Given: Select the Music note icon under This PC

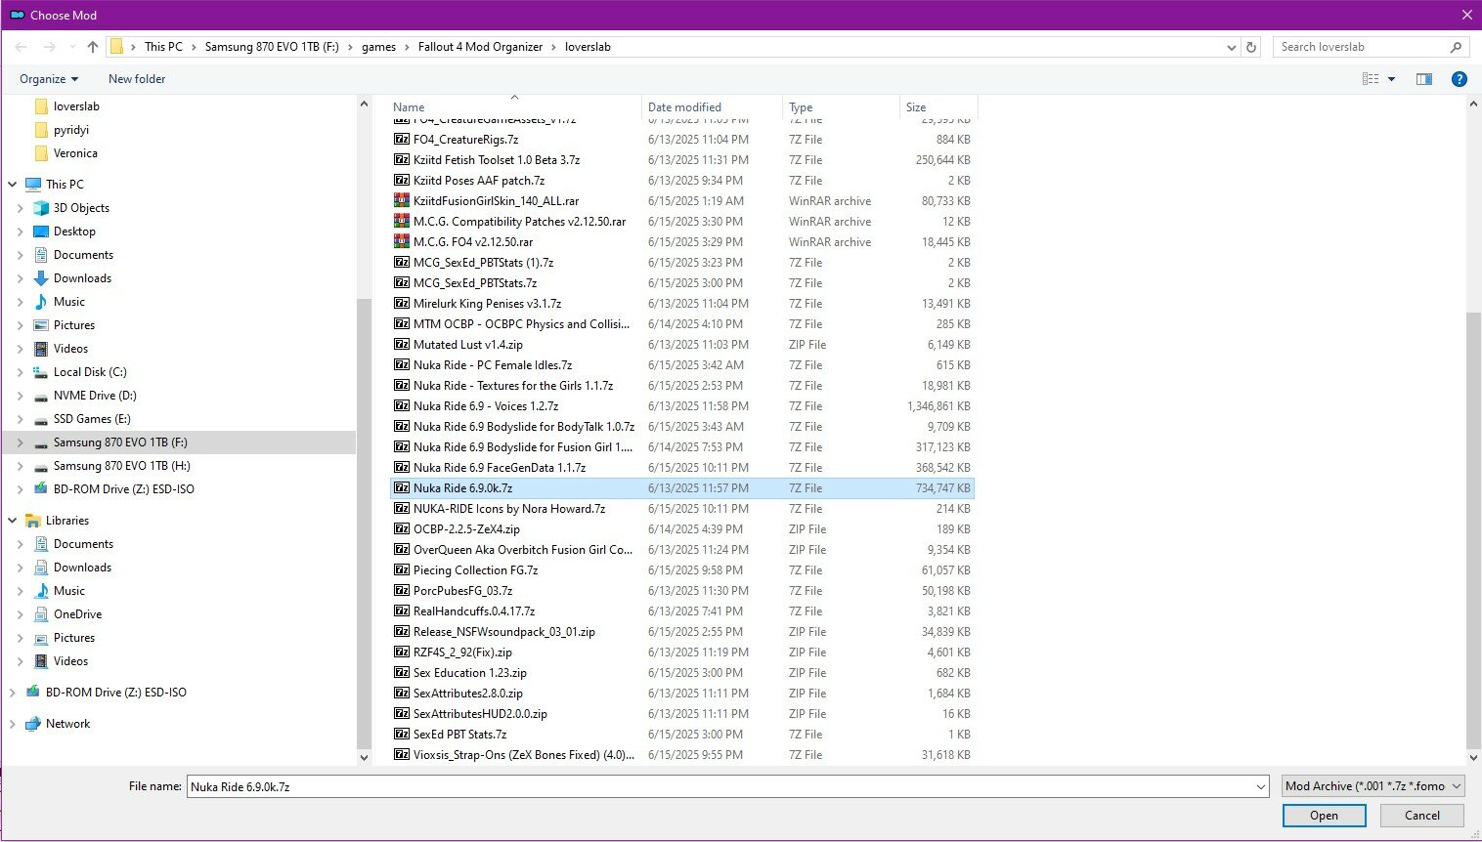Looking at the screenshot, I should coord(41,302).
